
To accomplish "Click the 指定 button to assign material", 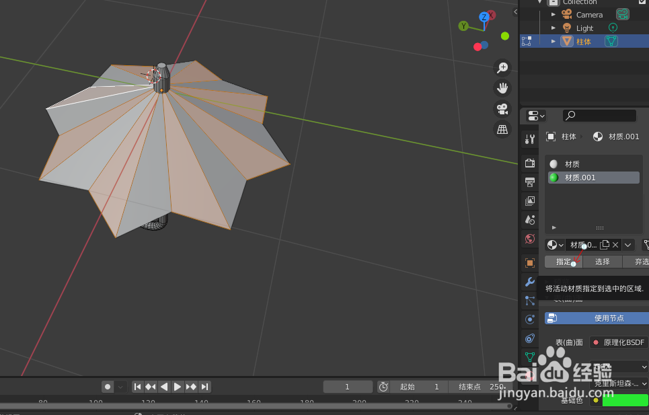I will click(564, 261).
